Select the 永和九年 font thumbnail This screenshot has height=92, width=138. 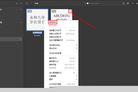[37, 20]
